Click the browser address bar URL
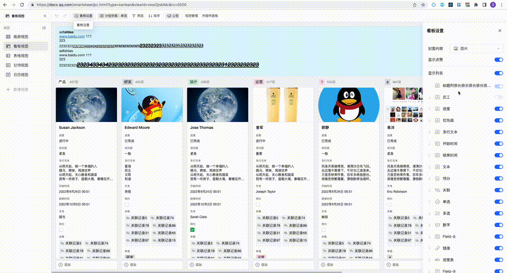The image size is (507, 273). click(x=111, y=5)
